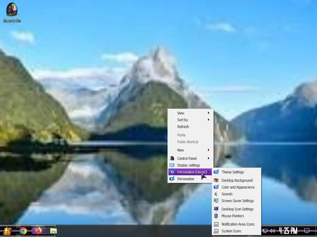Select Refresh in the context menu

click(x=190, y=127)
